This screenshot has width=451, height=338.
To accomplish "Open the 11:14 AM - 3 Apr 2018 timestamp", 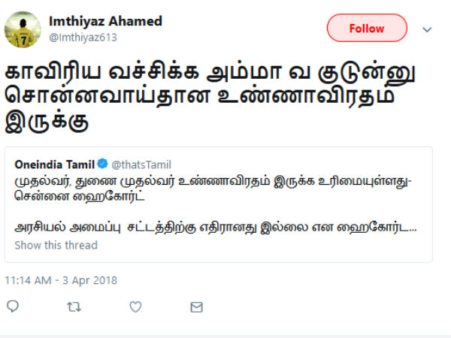I will (61, 280).
